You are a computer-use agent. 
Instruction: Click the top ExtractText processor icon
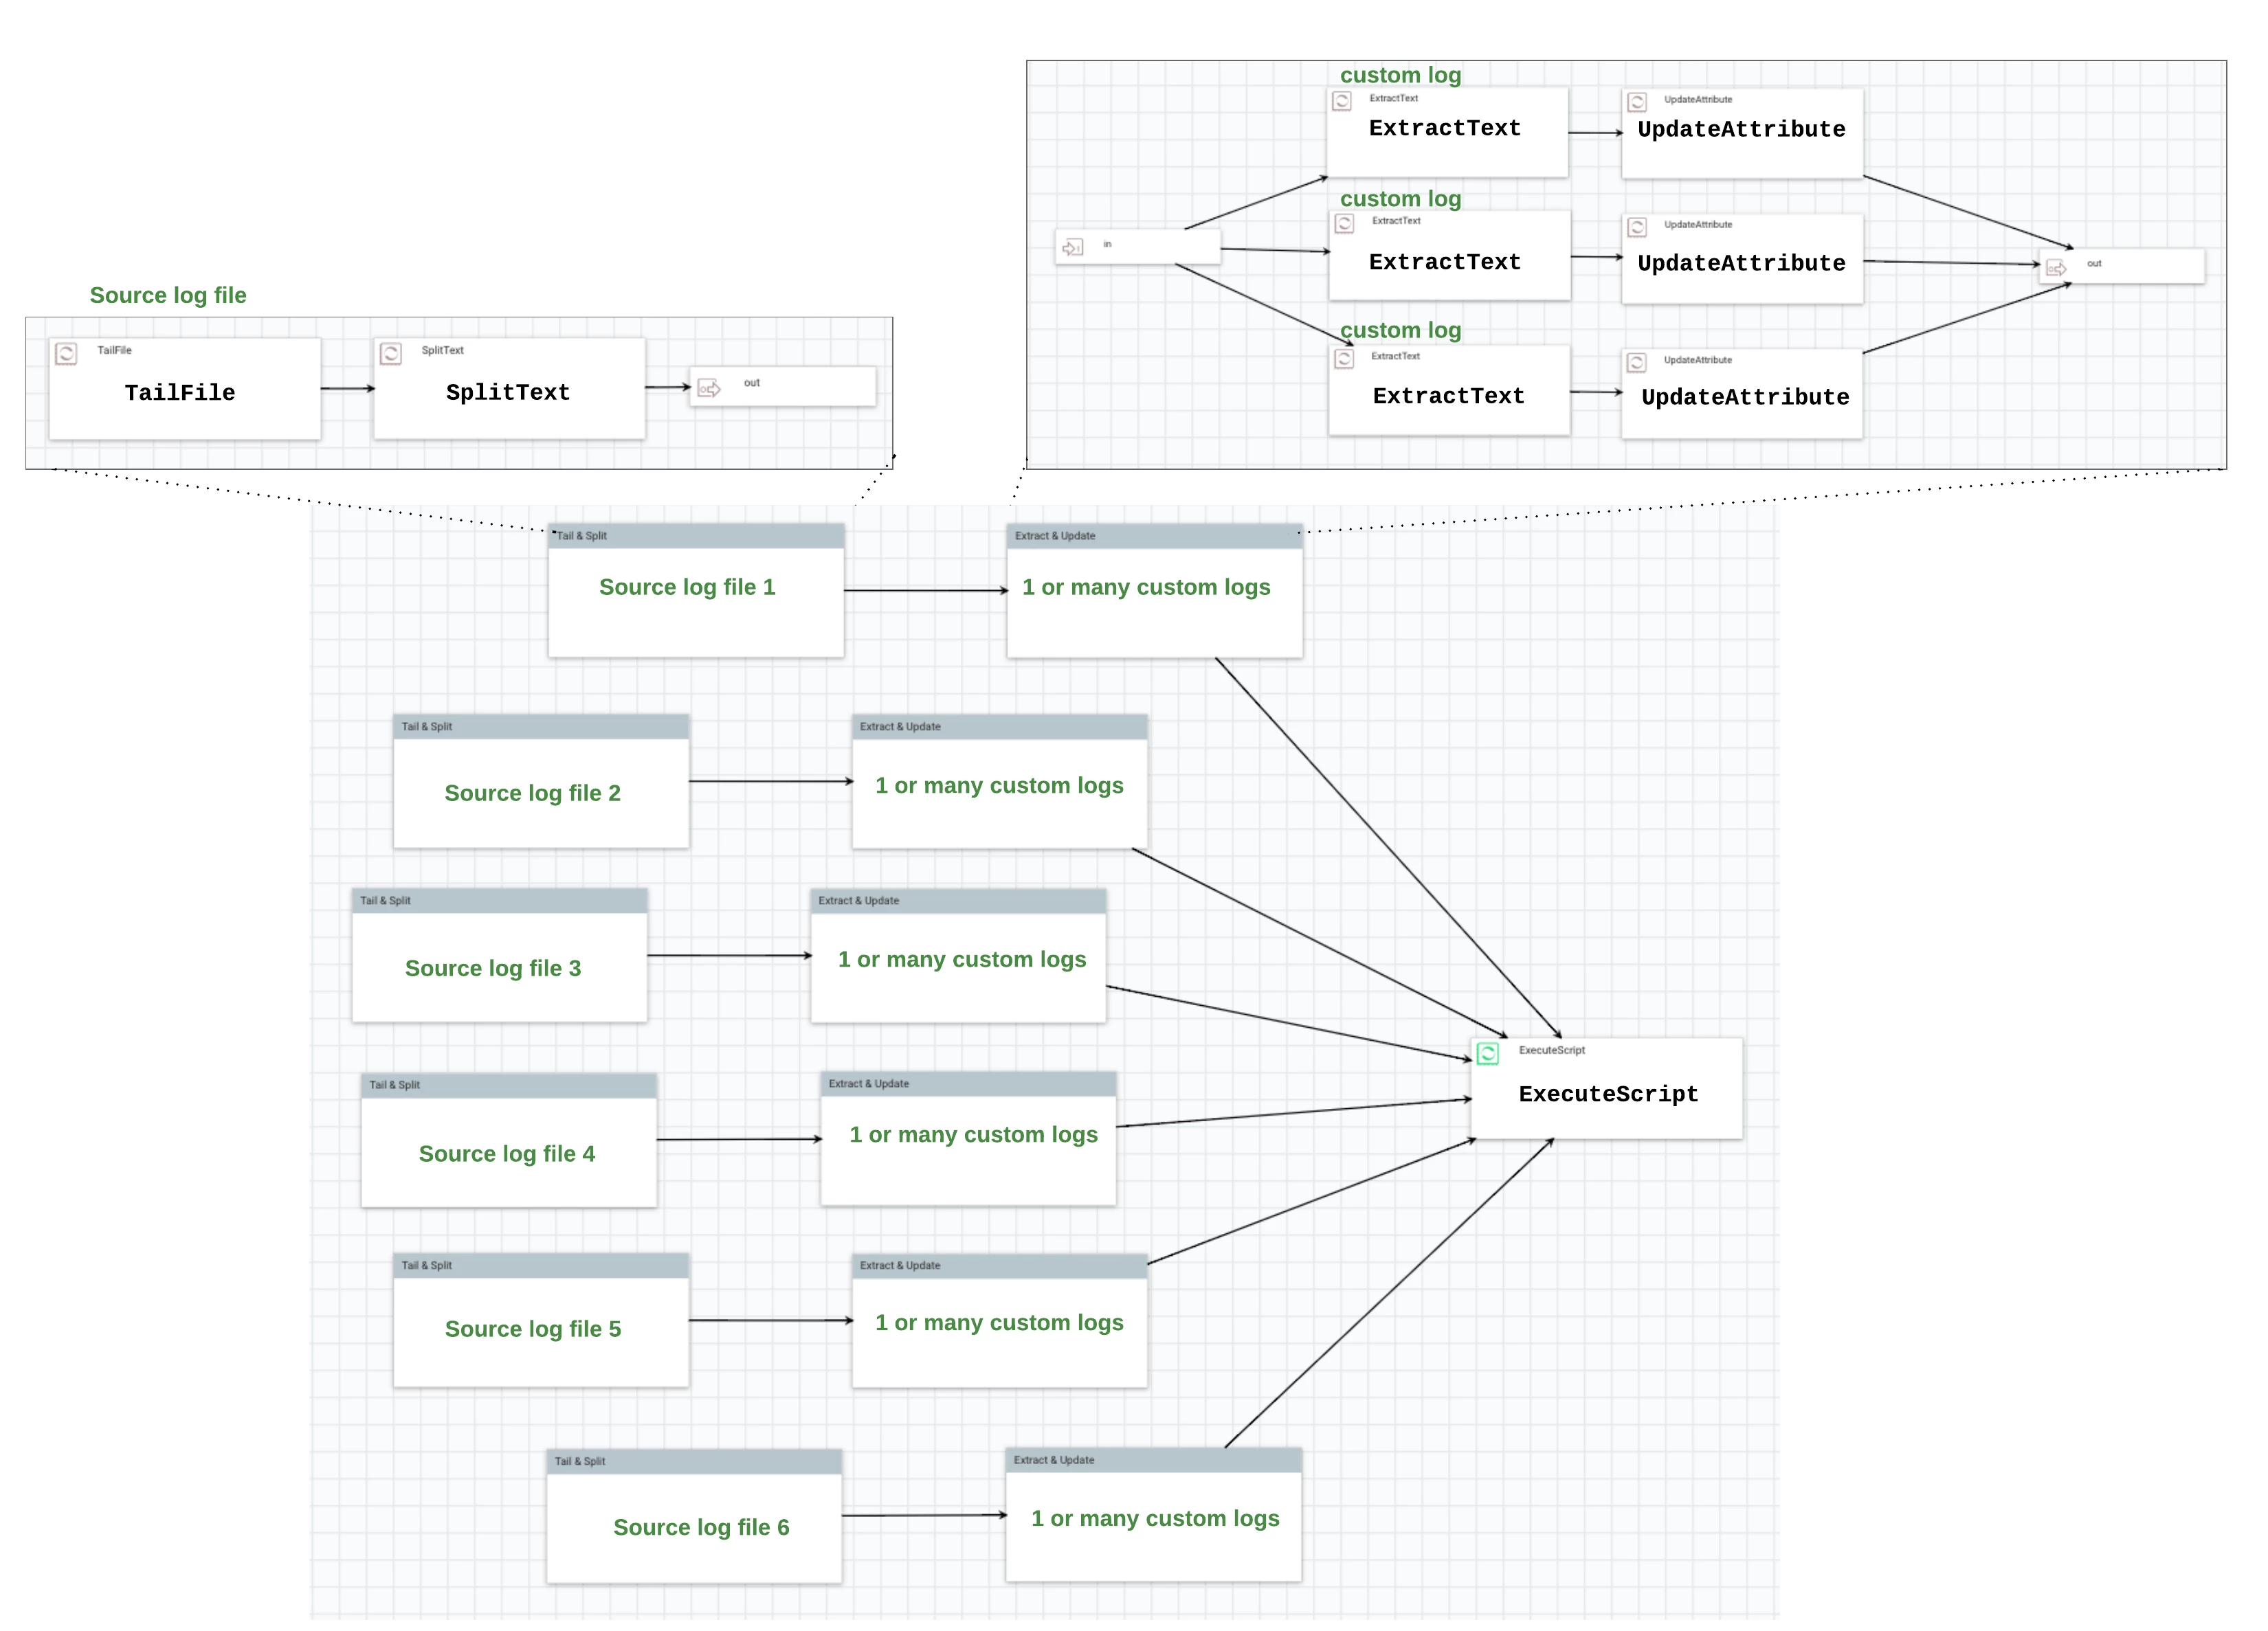coord(1342,101)
